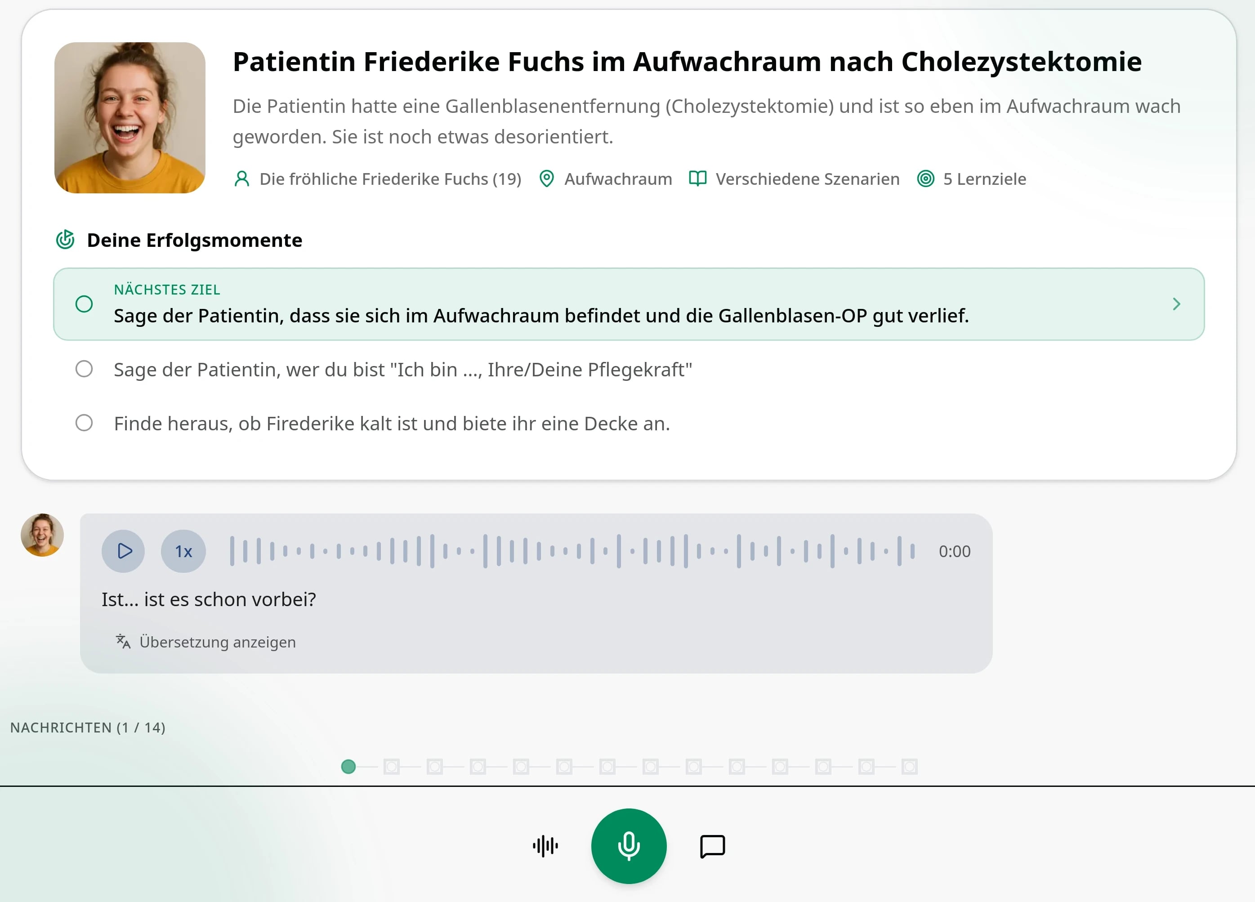Image resolution: width=1255 pixels, height=902 pixels.
Task: Click the small patient avatar beside message
Action: 42,535
